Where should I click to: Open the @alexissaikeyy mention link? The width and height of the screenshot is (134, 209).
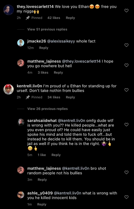point(61,41)
